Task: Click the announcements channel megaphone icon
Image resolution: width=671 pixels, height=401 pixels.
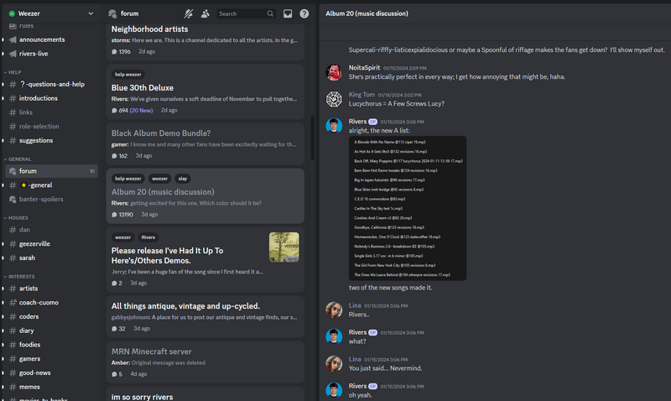Action: pyautogui.click(x=13, y=39)
